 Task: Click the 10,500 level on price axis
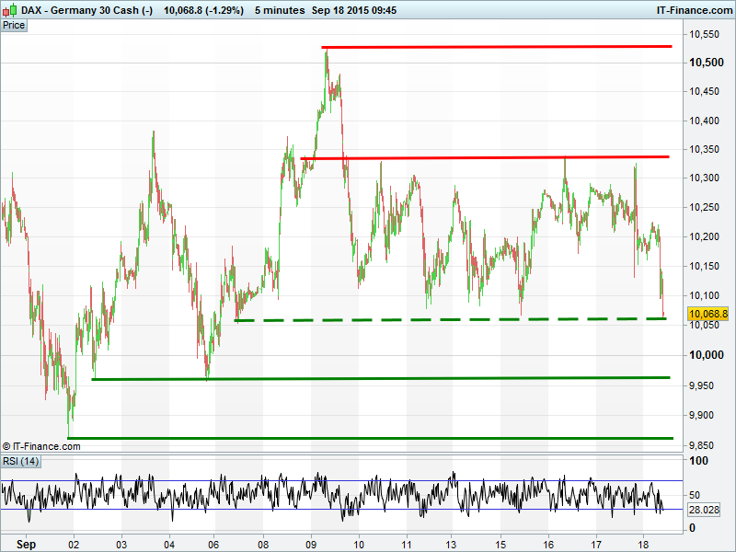706,62
